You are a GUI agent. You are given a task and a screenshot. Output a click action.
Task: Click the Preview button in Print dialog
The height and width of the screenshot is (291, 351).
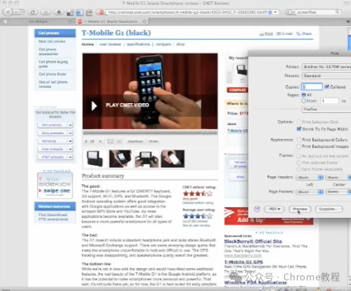[300, 209]
